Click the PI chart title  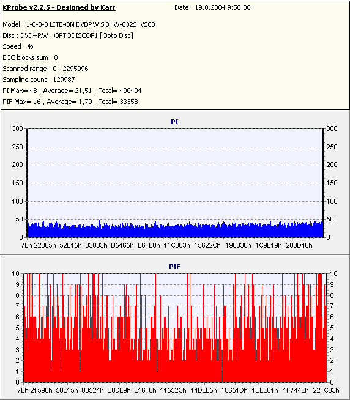(x=174, y=122)
